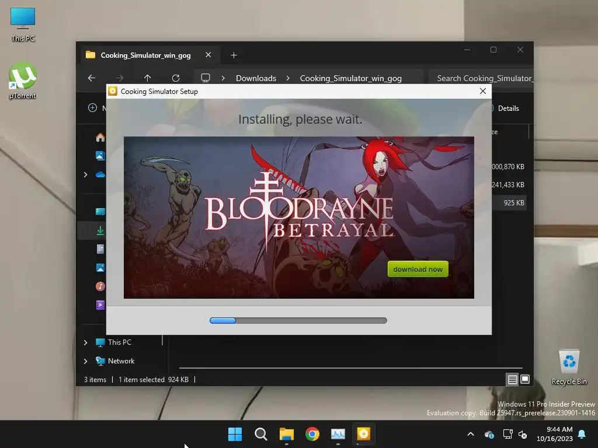The width and height of the screenshot is (598, 448).
Task: Open the notifications bell
Action: pos(582,434)
